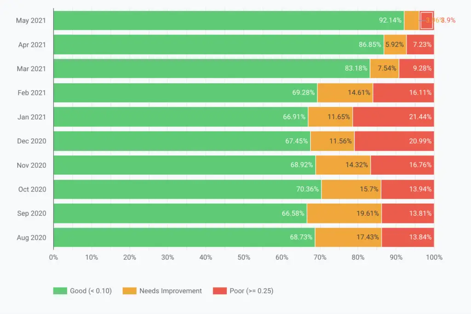This screenshot has width=471, height=314.
Task: Click the Aug 2020 red 13.84% segment
Action: (408, 237)
